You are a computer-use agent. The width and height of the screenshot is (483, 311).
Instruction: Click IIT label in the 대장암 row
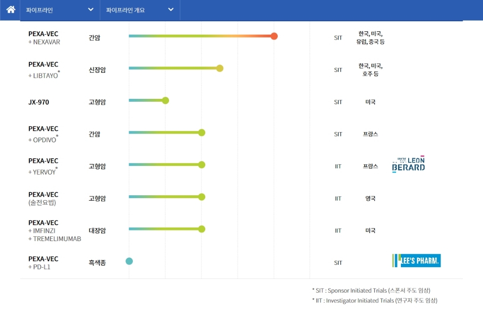tap(338, 230)
